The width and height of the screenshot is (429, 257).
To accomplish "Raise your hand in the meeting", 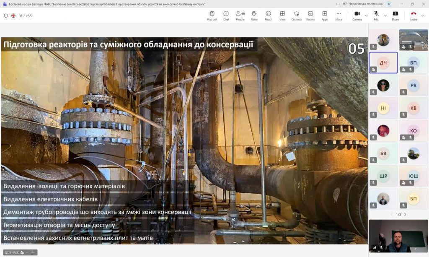I will 254,16.
